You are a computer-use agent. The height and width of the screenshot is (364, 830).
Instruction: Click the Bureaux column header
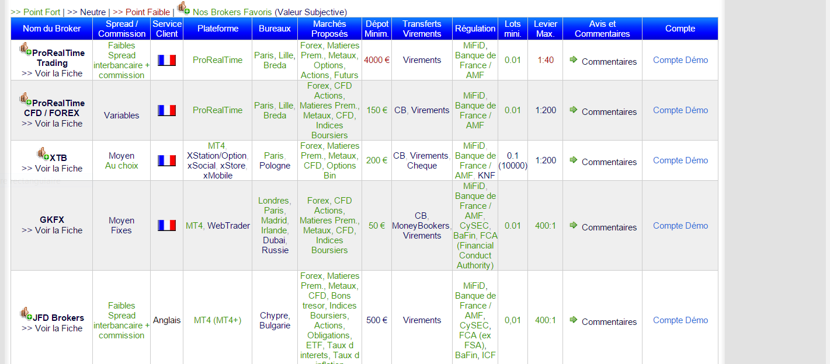pos(275,29)
